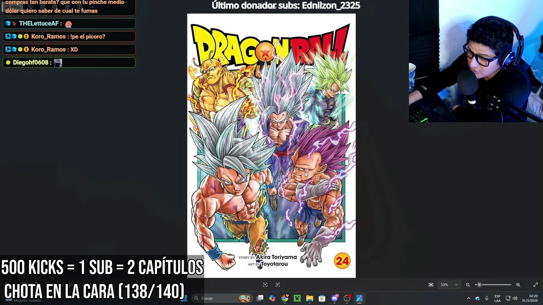Click the 'CHOTA EN LA CARA (138/140)' goal text

pyautogui.click(x=94, y=291)
